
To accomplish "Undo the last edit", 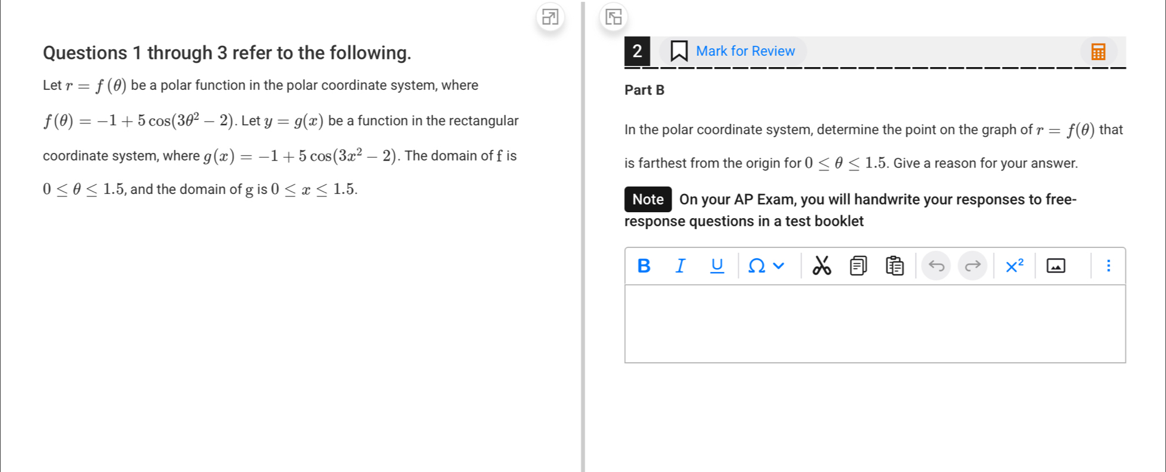I will (x=936, y=266).
